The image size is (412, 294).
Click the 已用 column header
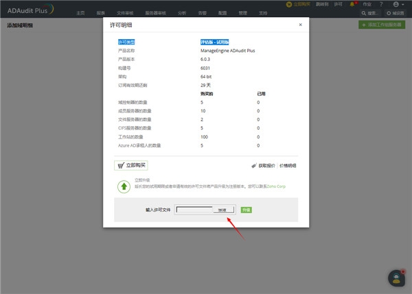[261, 94]
